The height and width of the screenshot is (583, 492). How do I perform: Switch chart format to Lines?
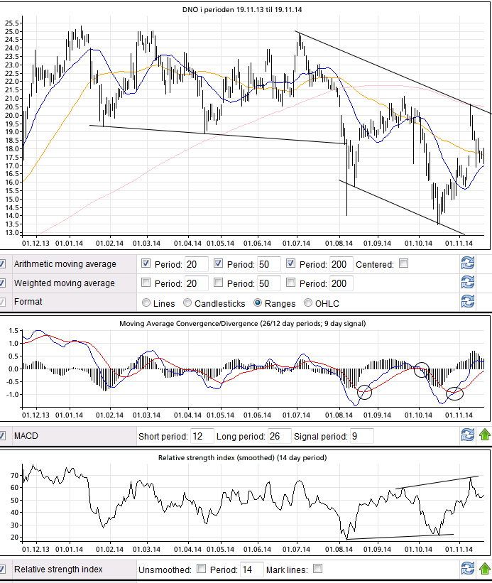point(147,303)
